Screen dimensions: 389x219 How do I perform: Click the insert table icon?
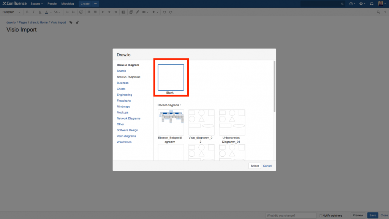144,12
